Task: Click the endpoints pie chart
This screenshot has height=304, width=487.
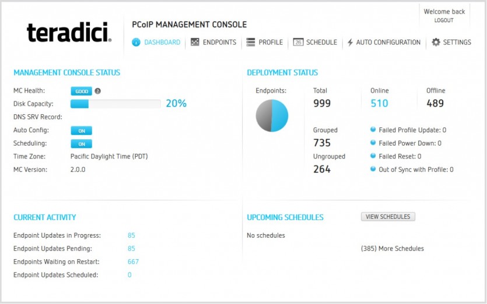Action: [x=272, y=116]
